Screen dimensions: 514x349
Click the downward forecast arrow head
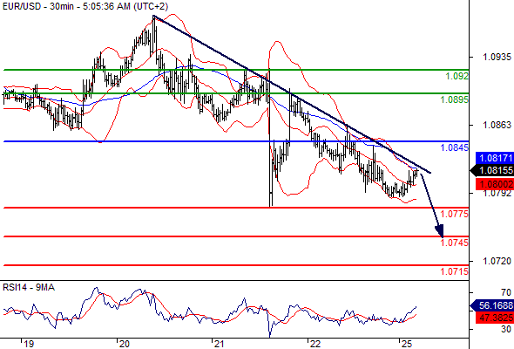click(x=440, y=231)
